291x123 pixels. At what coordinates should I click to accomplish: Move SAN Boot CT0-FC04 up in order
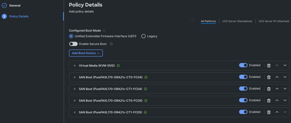coord(277,77)
